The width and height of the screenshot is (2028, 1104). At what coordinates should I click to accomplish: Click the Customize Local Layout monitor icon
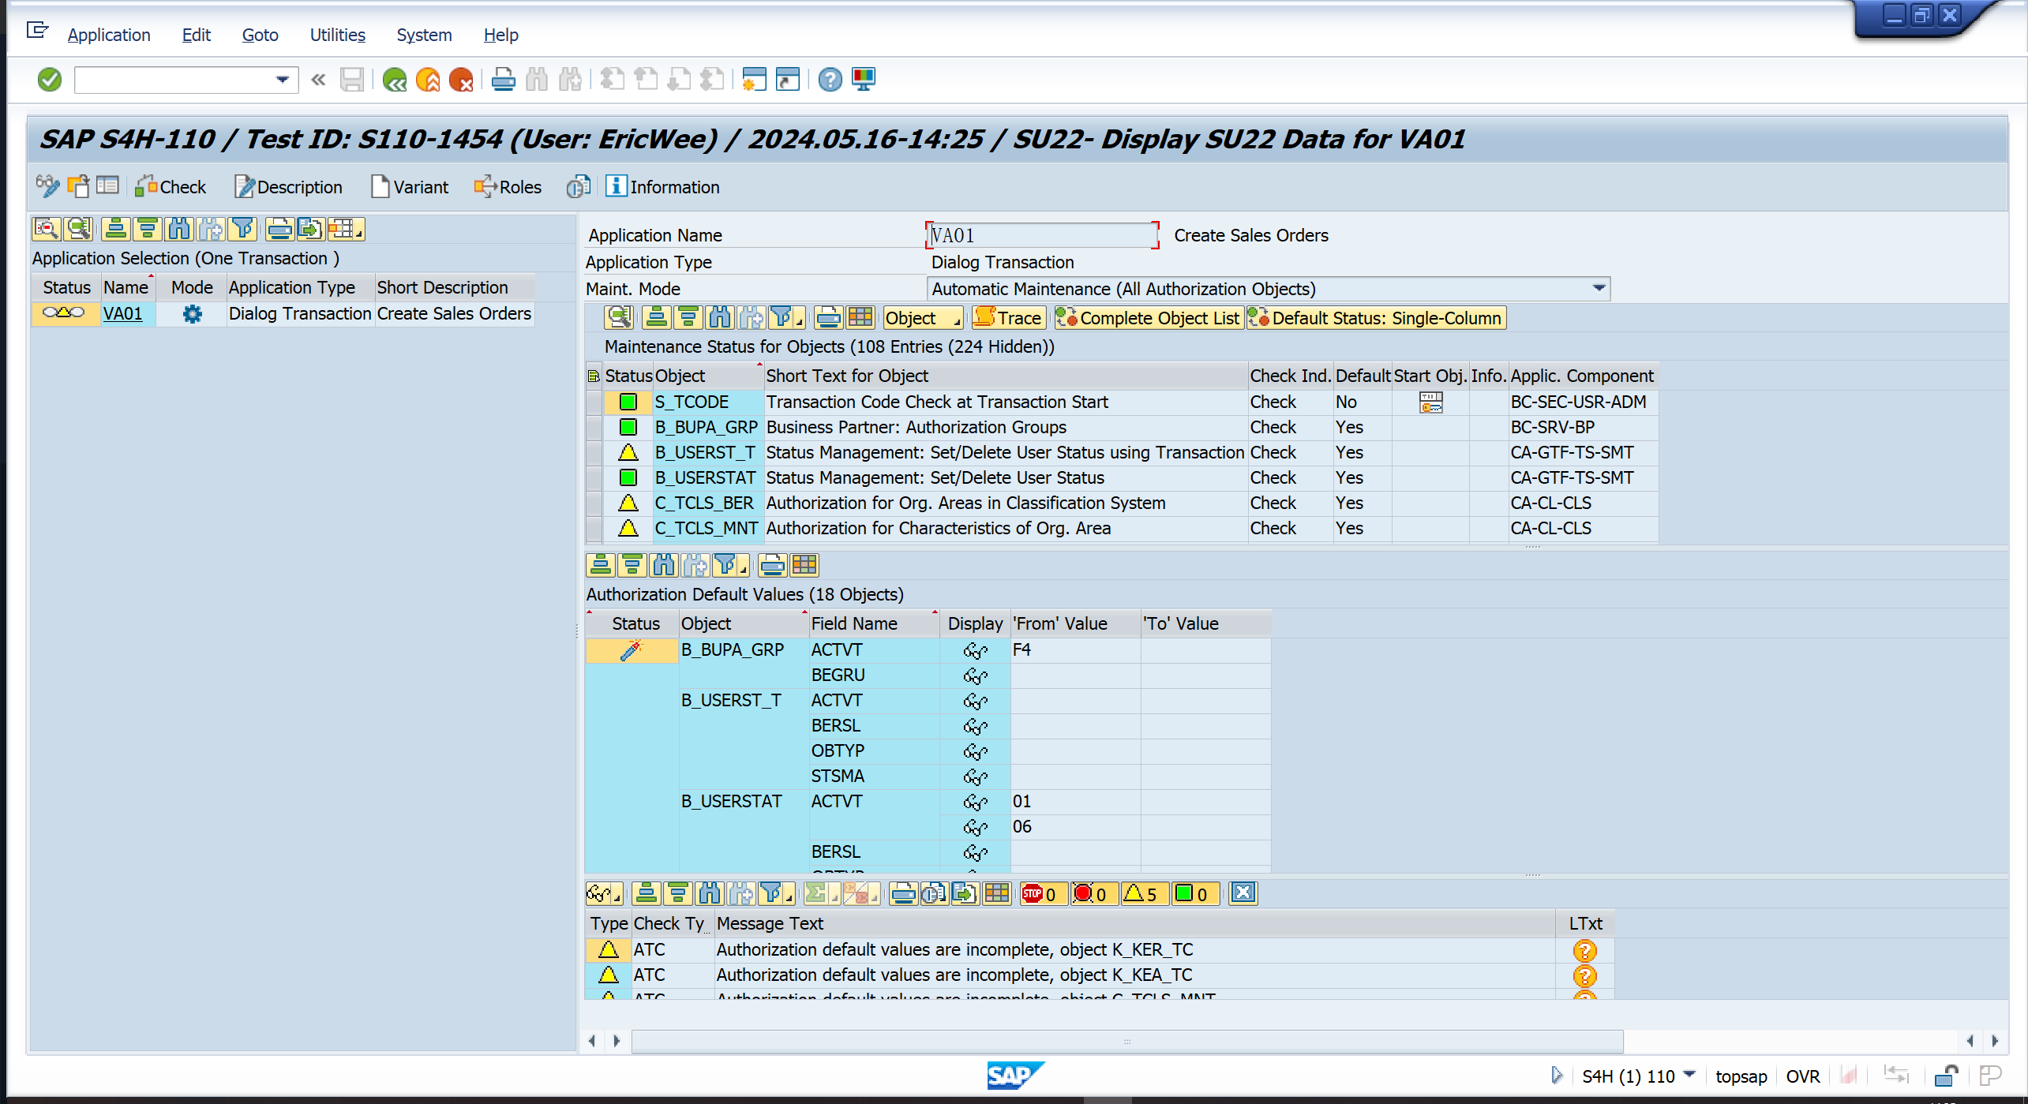coord(864,80)
